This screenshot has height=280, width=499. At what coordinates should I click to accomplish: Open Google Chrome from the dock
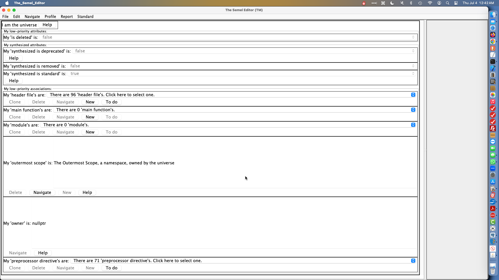click(493, 41)
